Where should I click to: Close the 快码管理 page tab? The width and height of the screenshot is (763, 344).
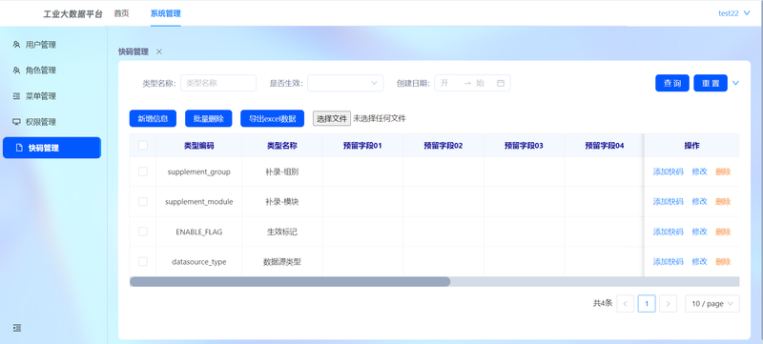click(159, 51)
